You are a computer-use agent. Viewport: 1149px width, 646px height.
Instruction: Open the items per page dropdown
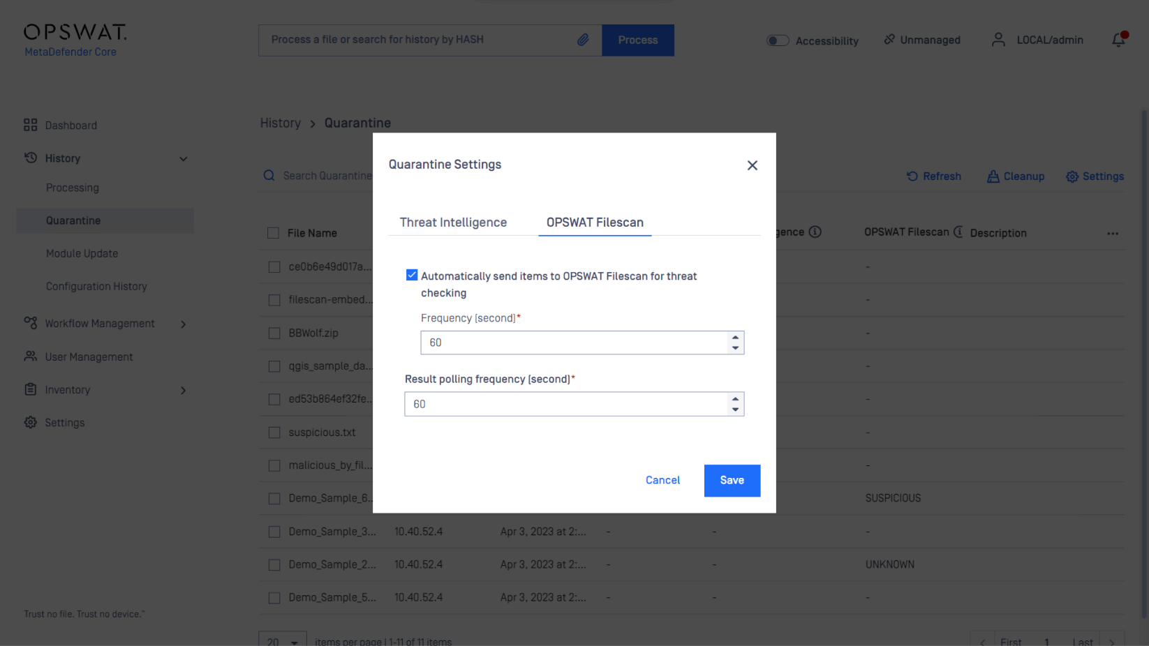(x=283, y=640)
